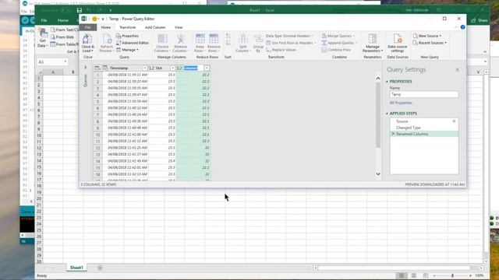
Task: Click the query Name input field
Action: 424,94
